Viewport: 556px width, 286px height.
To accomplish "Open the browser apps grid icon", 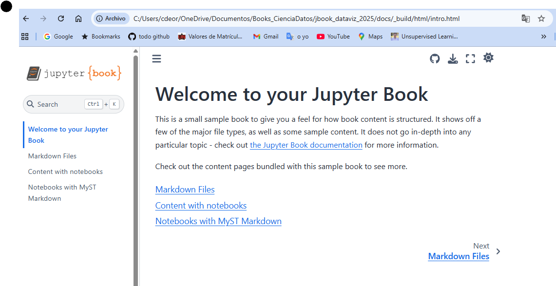I will (x=25, y=37).
